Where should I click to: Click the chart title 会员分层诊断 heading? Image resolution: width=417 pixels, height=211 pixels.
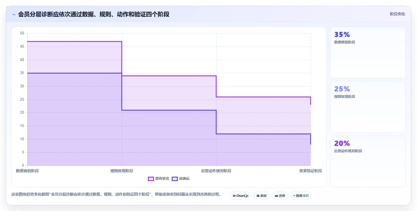pyautogui.click(x=94, y=14)
